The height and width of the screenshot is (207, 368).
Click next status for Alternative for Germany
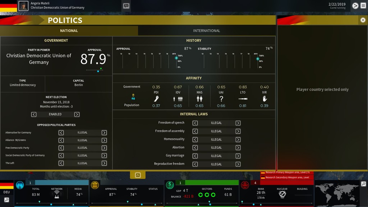coord(104,133)
